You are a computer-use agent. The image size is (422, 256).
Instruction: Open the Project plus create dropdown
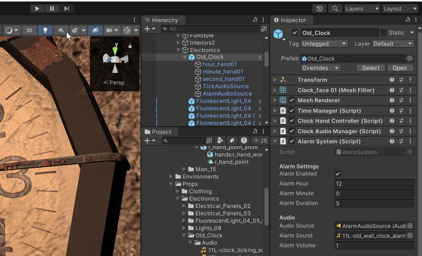[150, 141]
